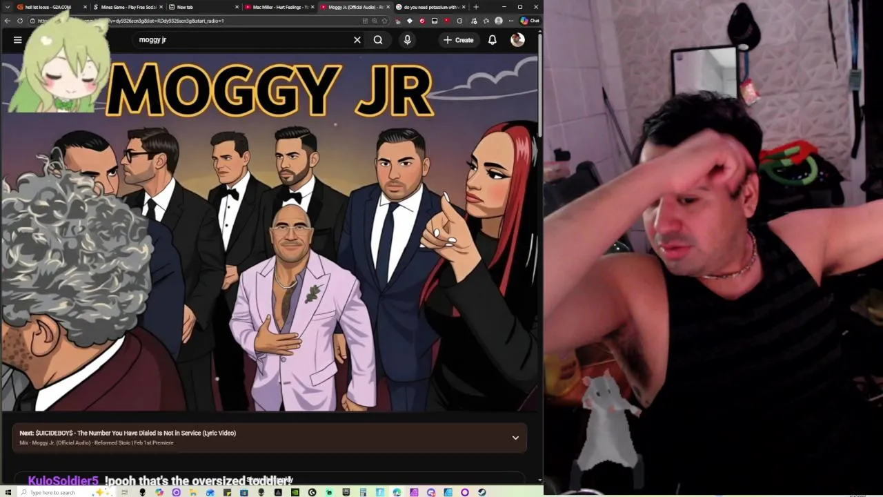This screenshot has width=883, height=497.
Task: Expand the 'Next: $UICIDEBOY$' queue panel
Action: point(515,438)
